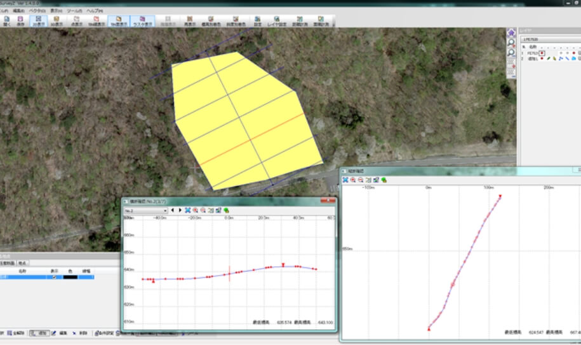The height and width of the screenshot is (345, 581).
Task: Click the 2D display toolbar button
Action: click(x=38, y=21)
